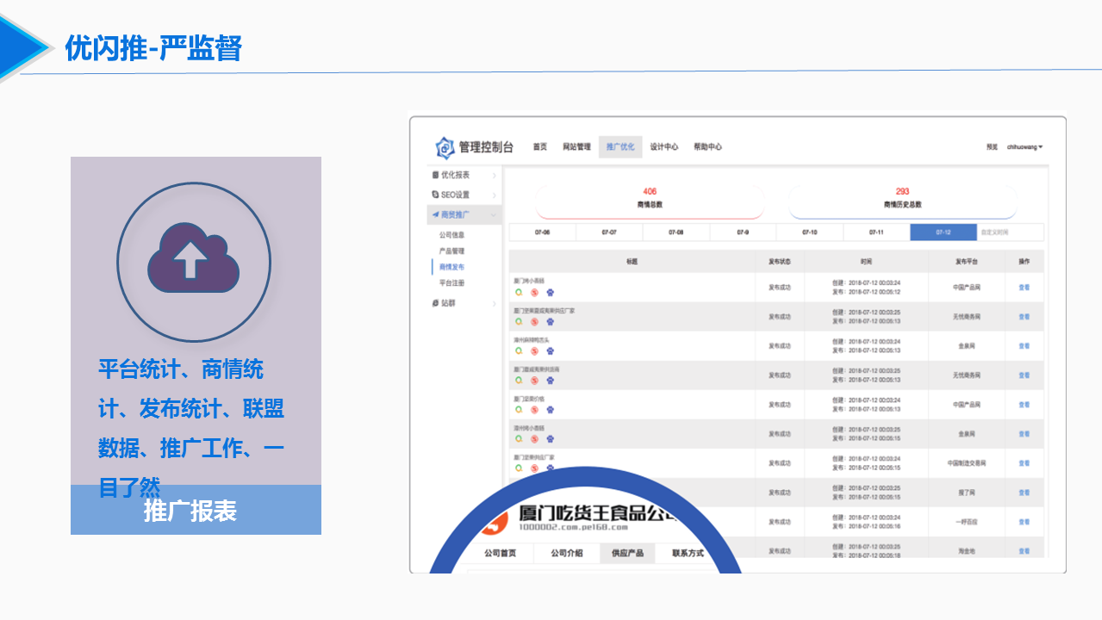Click green search icon under 漳州麻辣鸭舌头
1102x620 pixels.
(519, 350)
